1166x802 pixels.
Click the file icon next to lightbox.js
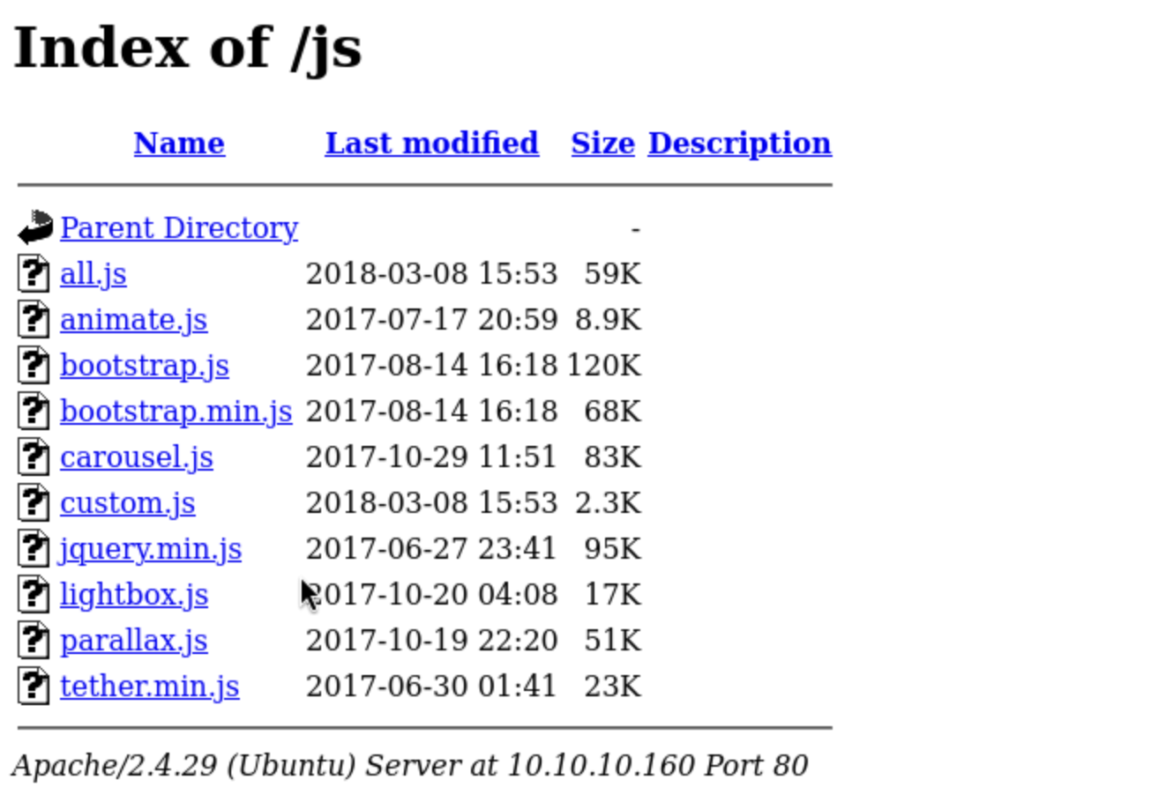[x=34, y=594]
